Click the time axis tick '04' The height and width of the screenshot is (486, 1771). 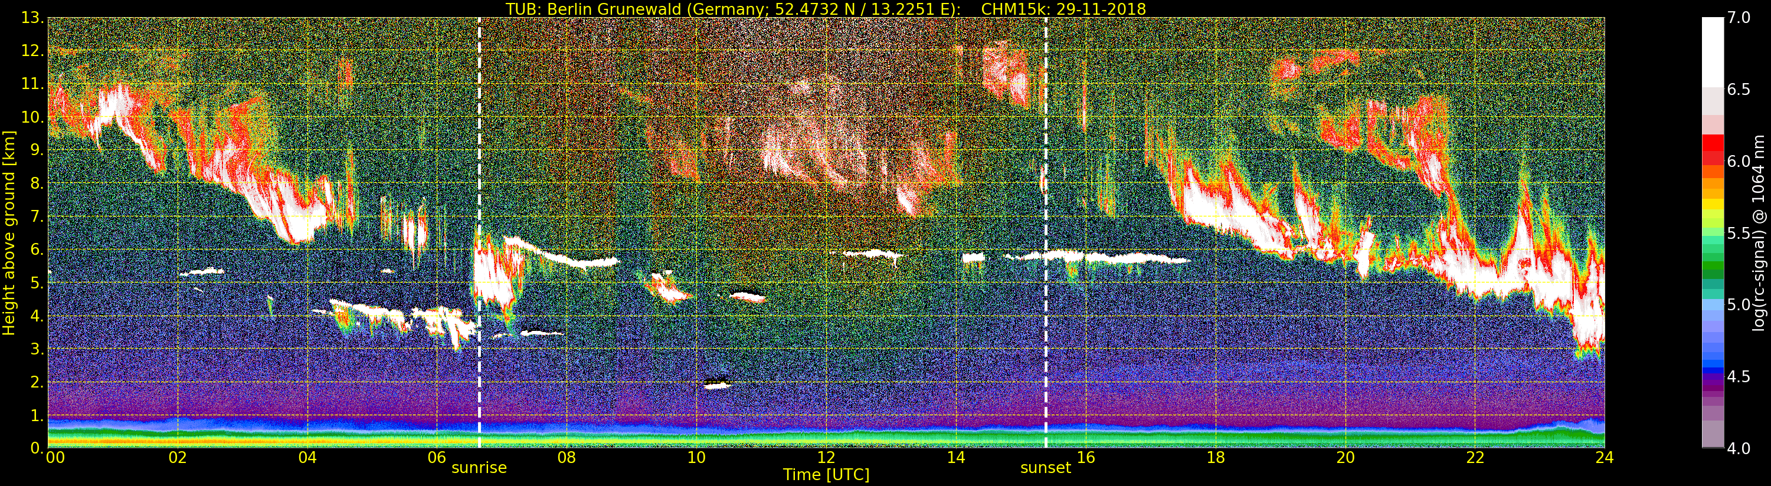(307, 458)
